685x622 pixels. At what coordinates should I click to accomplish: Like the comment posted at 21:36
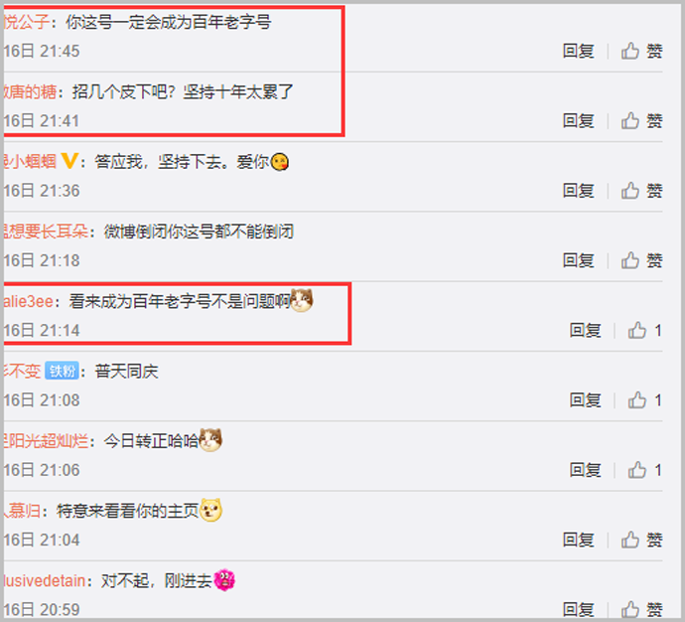click(641, 191)
